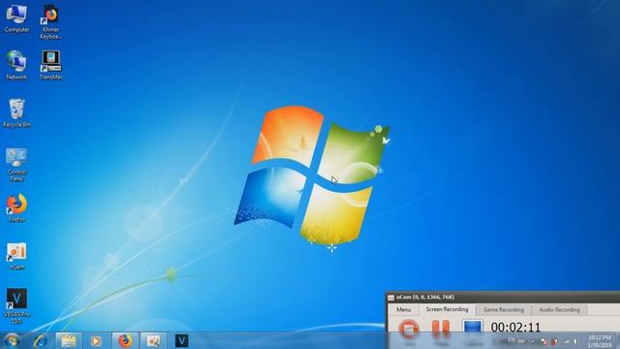Open VEGAS Pro from the taskbar
Image resolution: width=620 pixels, height=349 pixels.
tap(181, 340)
